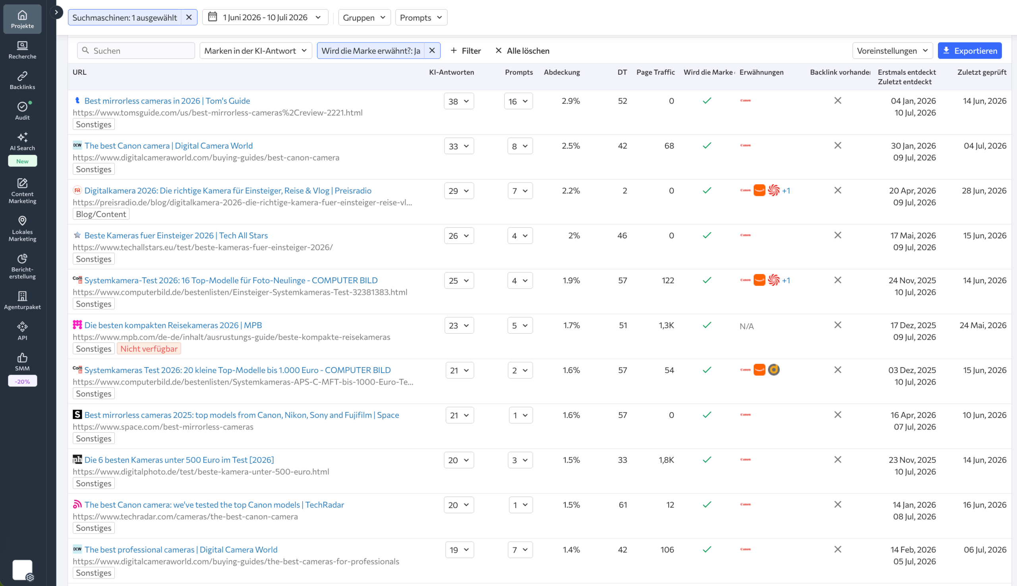The height and width of the screenshot is (586, 1017).
Task: Open Space.com best mirrorless cameras 2025 link
Action: point(242,415)
